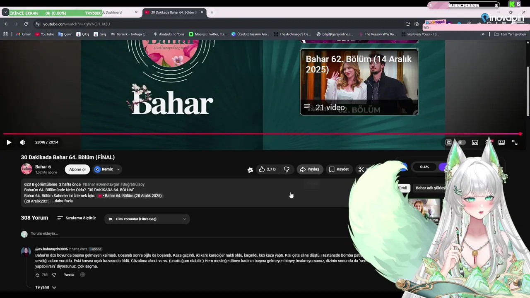Play the video
This screenshot has height=298, width=530.
point(9,142)
